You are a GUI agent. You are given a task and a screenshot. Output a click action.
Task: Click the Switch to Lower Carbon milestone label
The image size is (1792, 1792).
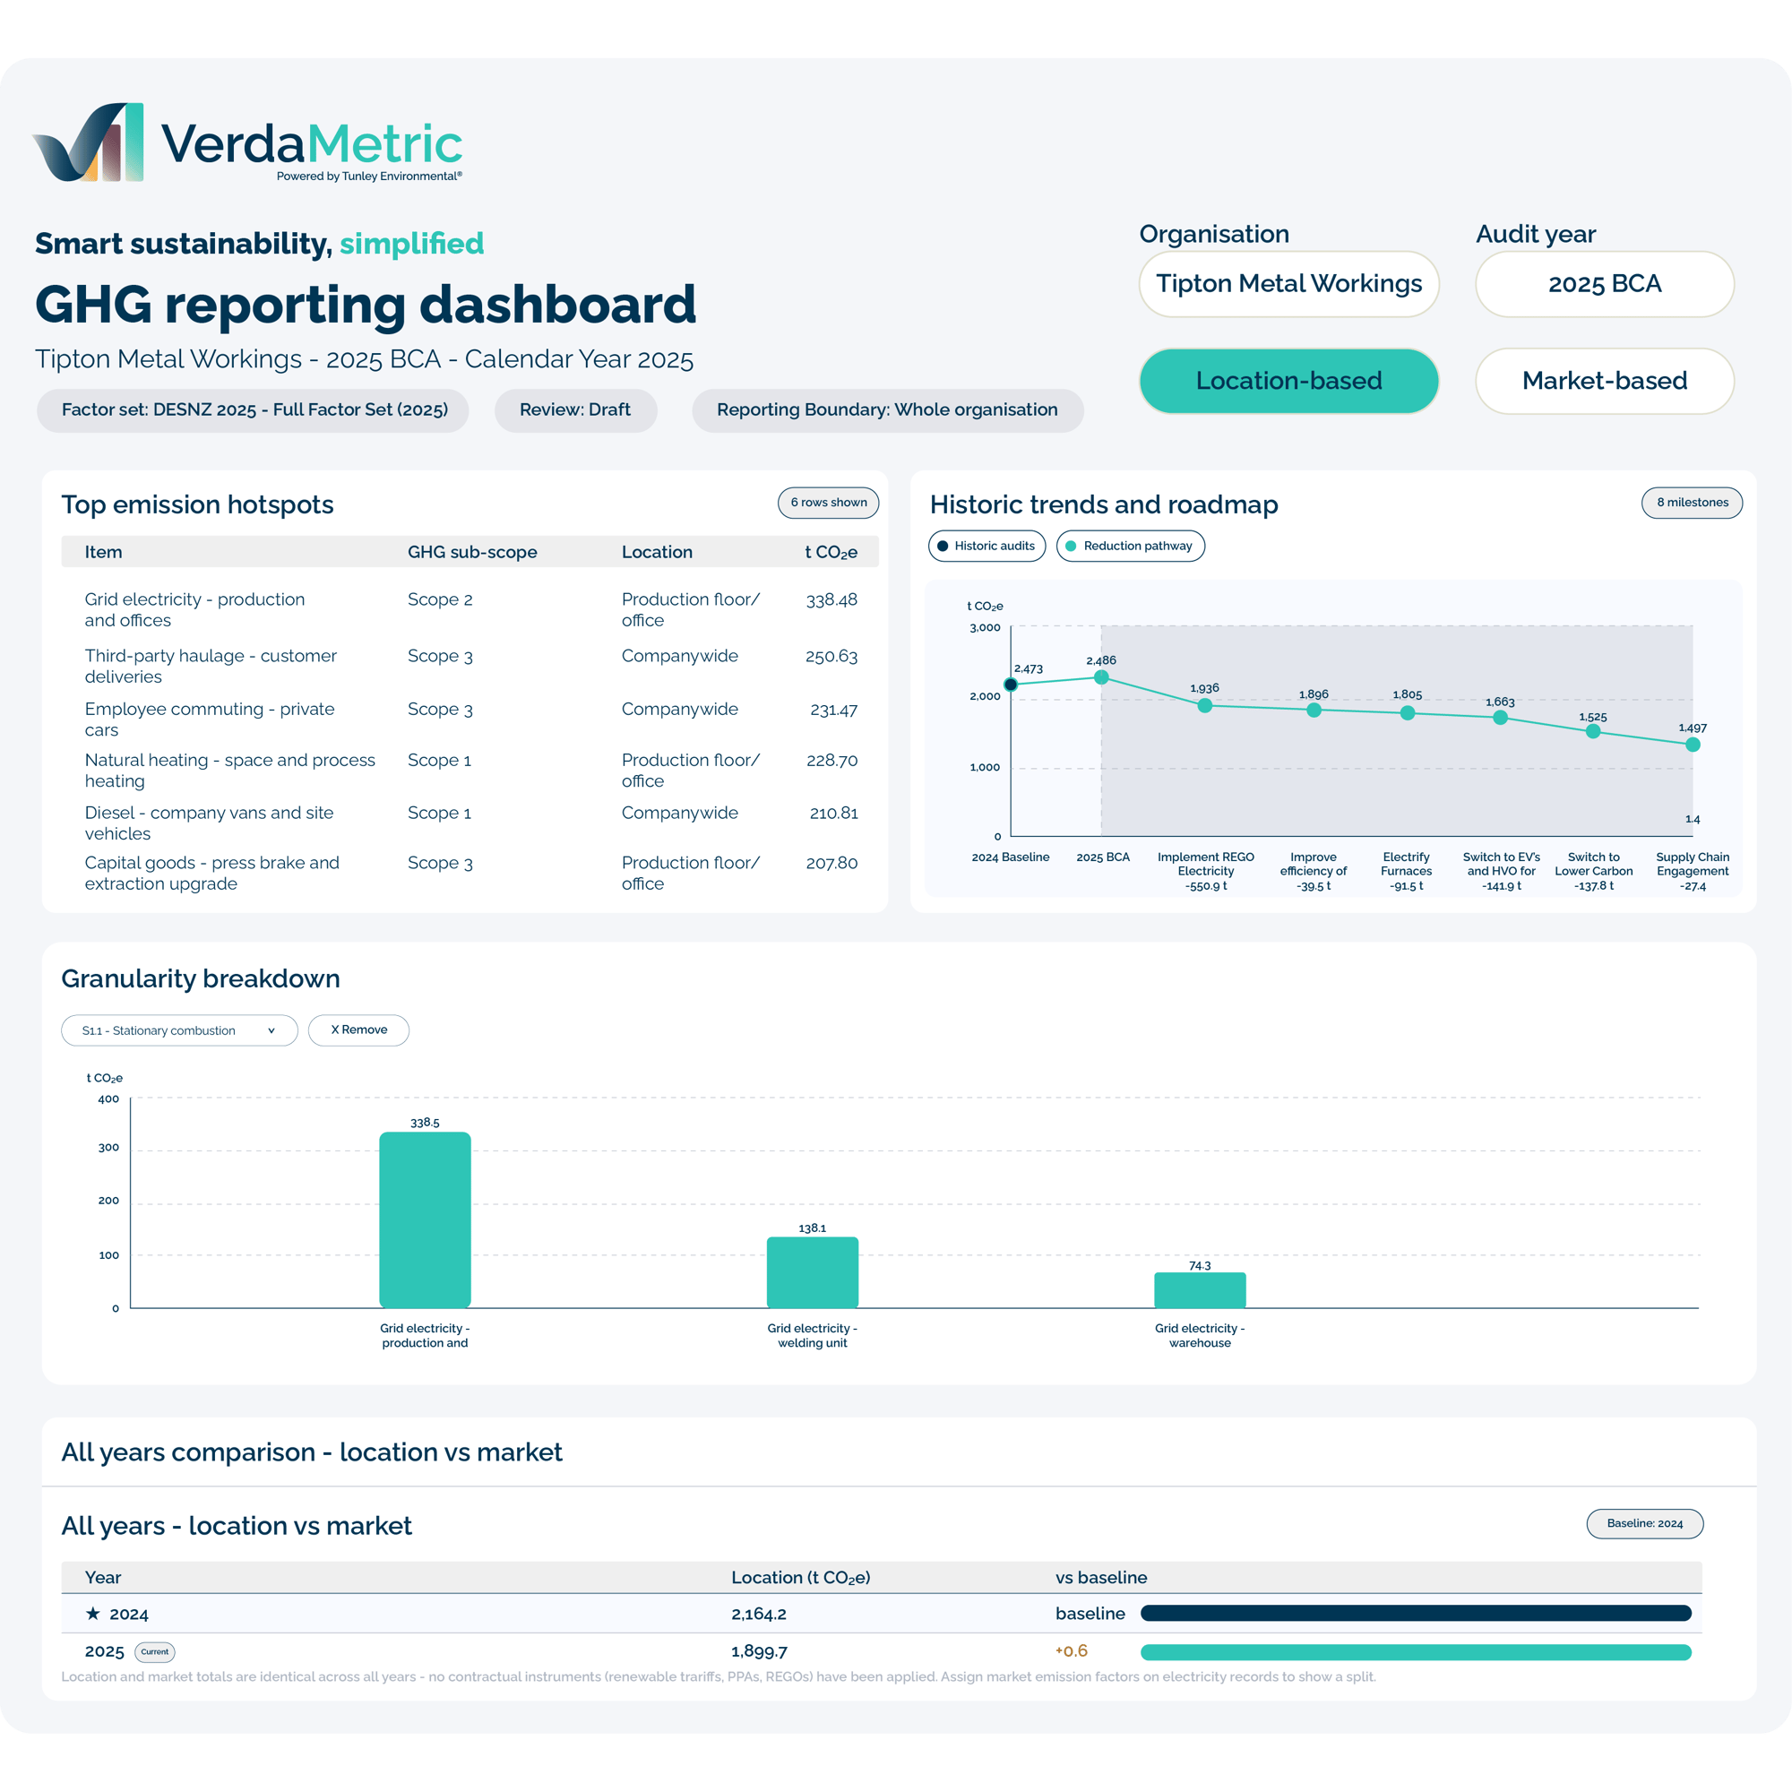pyautogui.click(x=1593, y=871)
